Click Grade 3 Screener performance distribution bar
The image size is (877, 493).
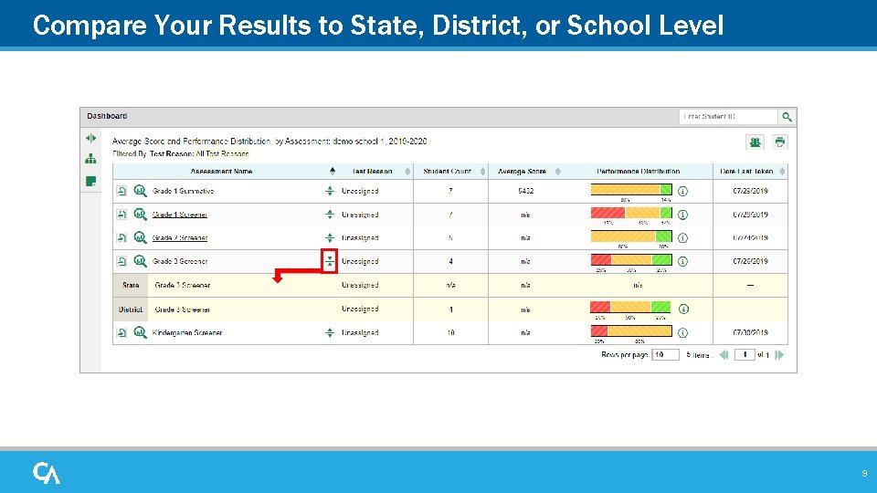tap(631, 260)
